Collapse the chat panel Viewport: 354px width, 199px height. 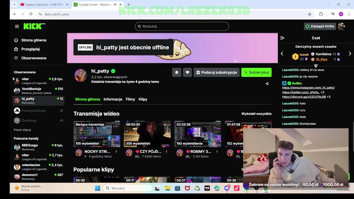tap(282, 38)
